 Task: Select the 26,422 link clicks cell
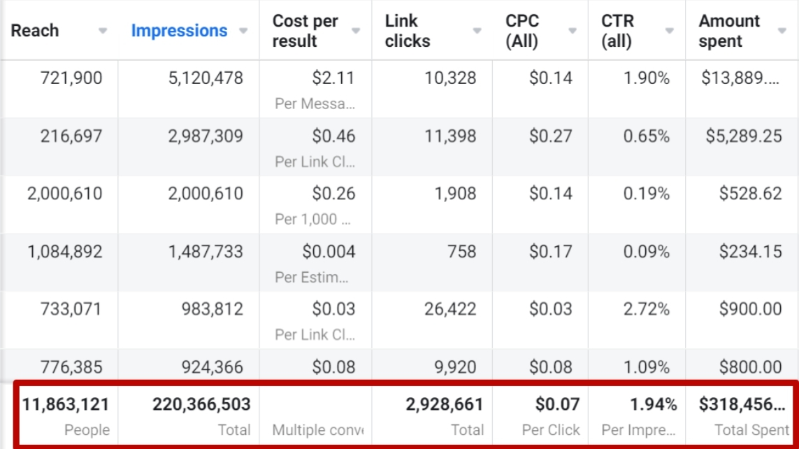[449, 309]
